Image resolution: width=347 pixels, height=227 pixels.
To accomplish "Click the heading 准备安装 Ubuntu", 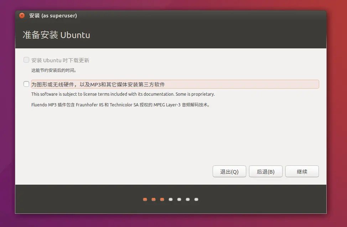I will click(56, 35).
